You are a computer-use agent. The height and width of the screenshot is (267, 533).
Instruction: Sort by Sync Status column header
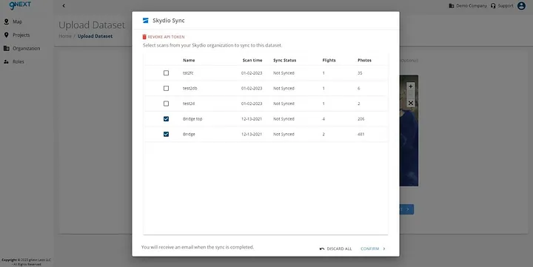(284, 60)
